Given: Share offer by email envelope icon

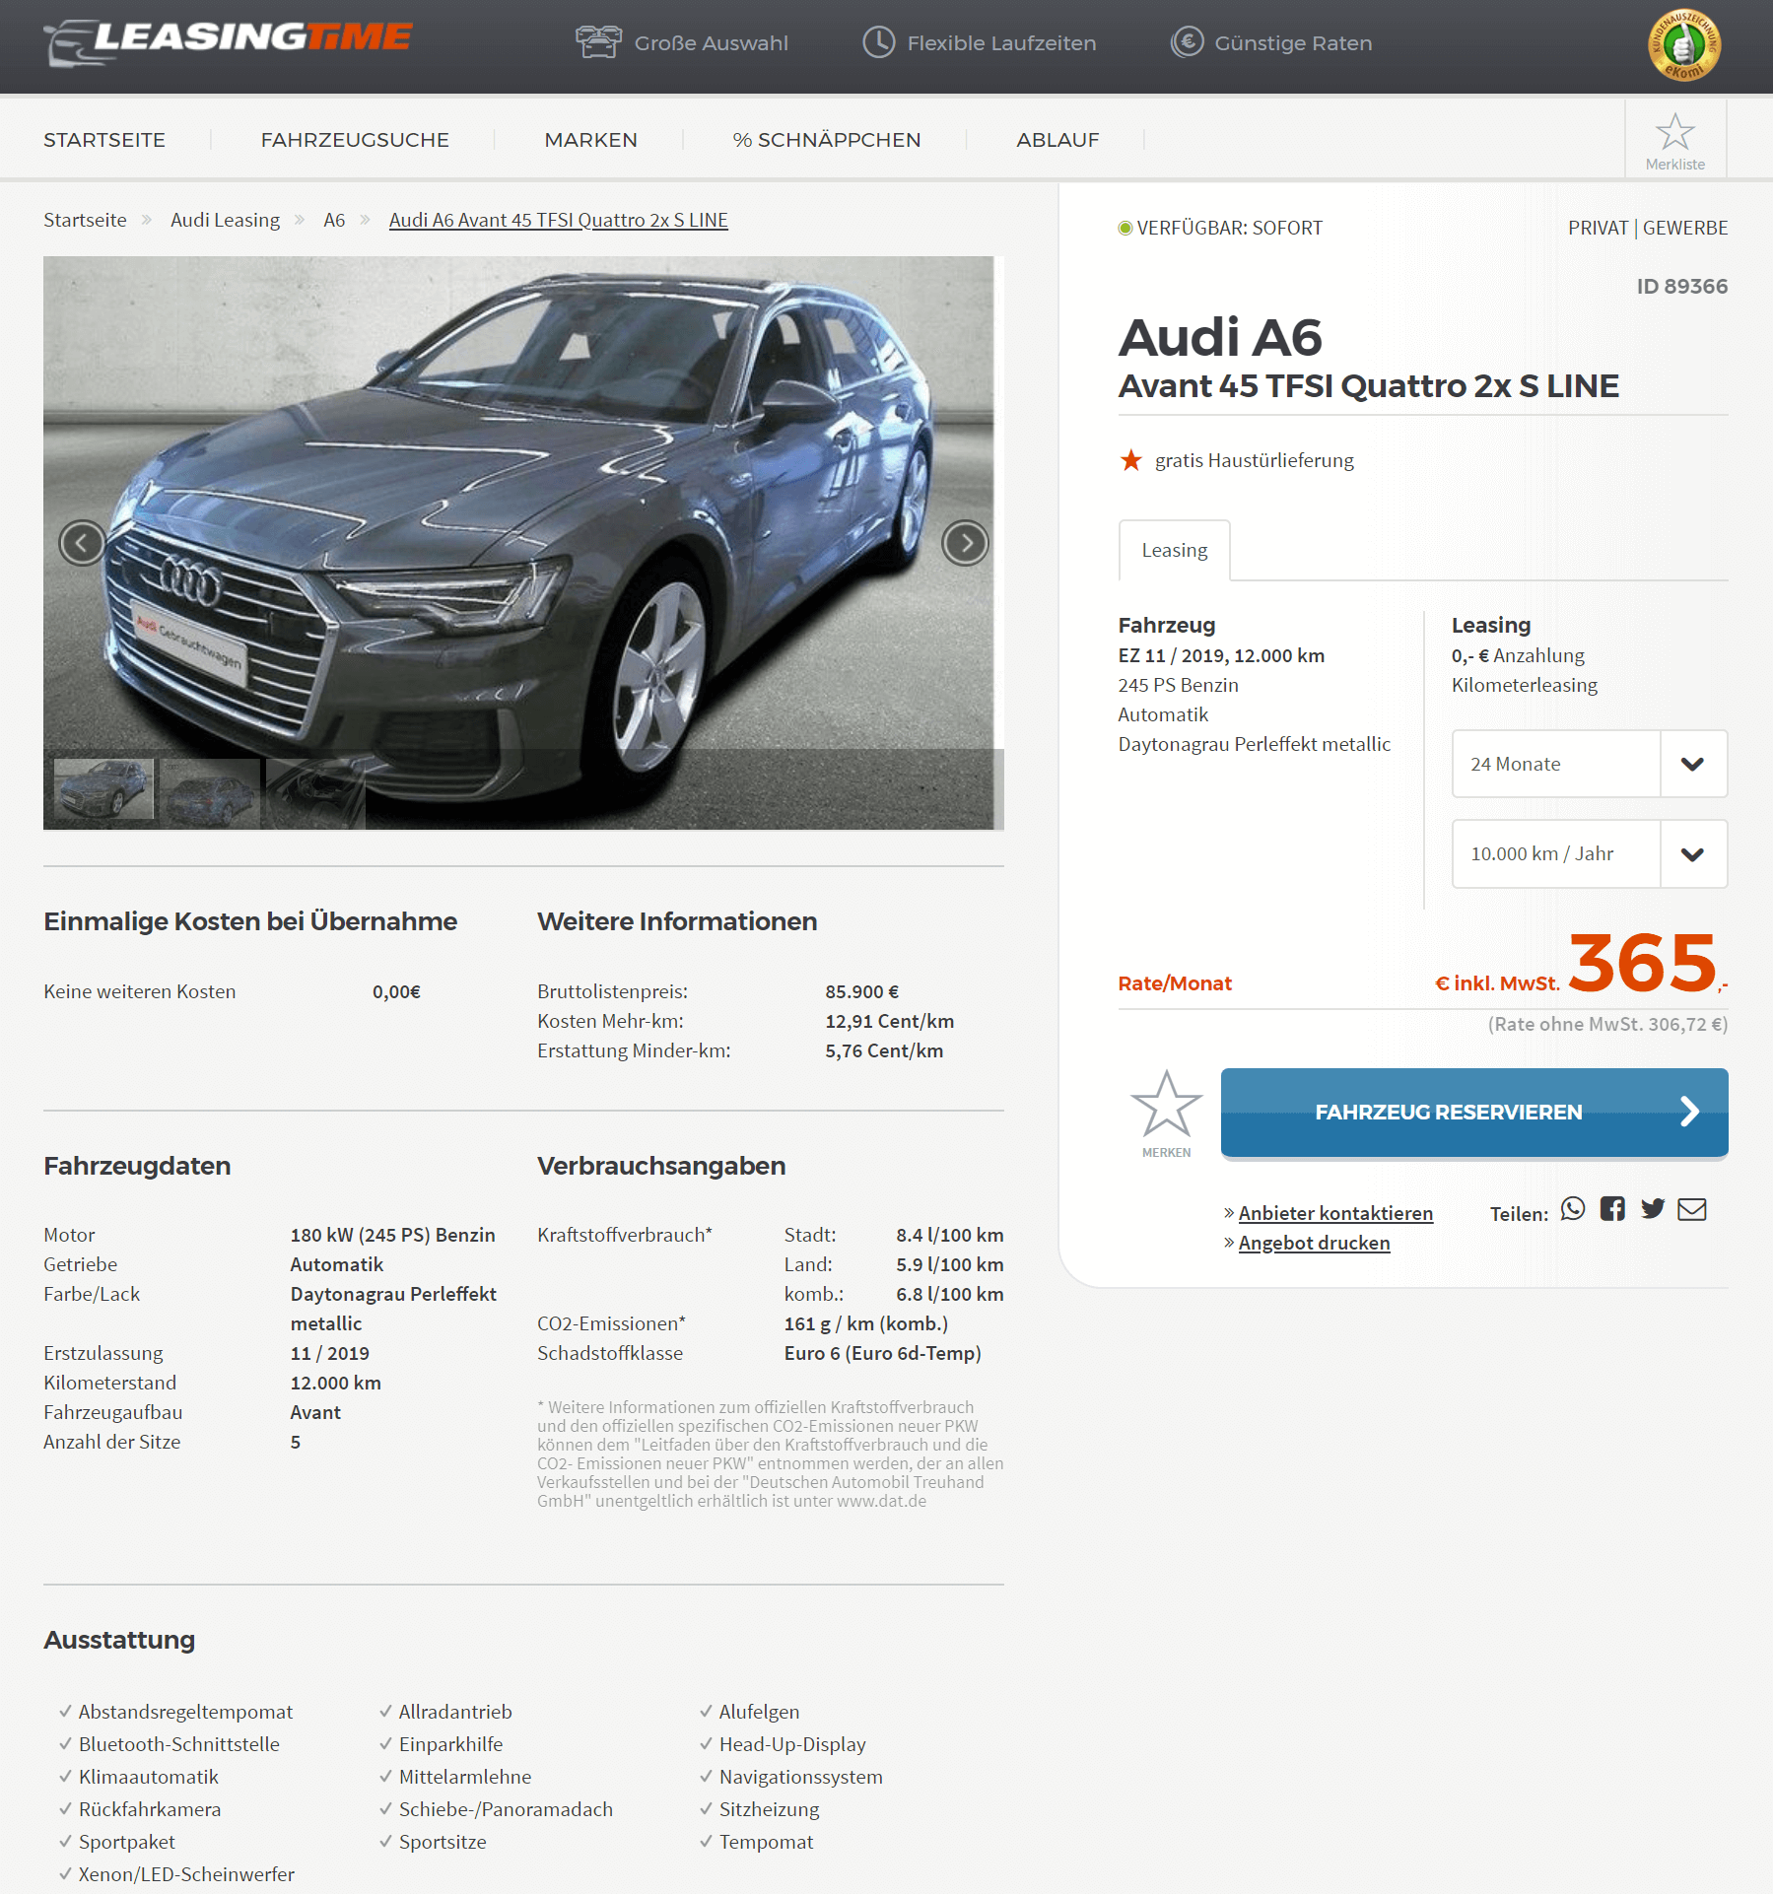Looking at the screenshot, I should coord(1692,1209).
